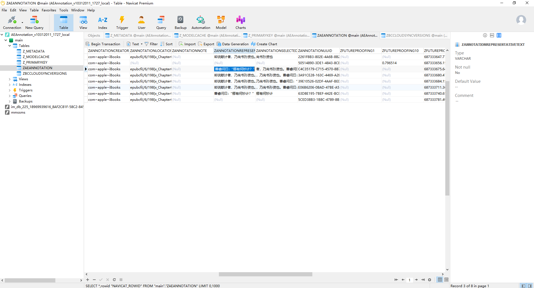Switch to form view in bottom bar

[x=446, y=280]
